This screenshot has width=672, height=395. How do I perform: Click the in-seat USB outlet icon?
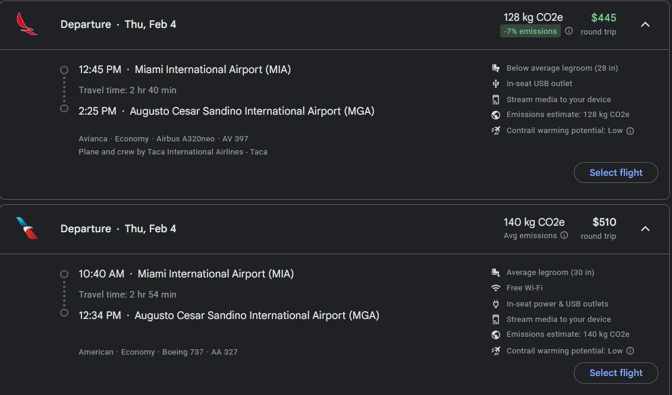point(496,83)
